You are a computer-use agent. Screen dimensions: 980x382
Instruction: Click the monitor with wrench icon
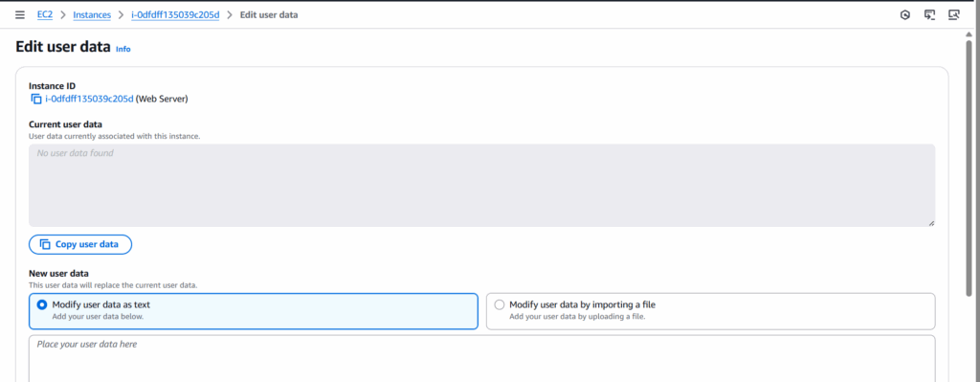point(954,15)
